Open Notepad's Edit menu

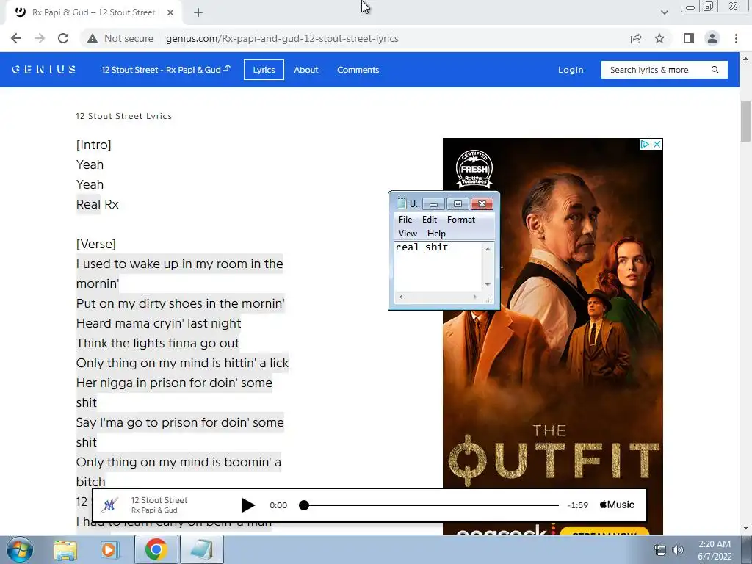[x=429, y=219]
